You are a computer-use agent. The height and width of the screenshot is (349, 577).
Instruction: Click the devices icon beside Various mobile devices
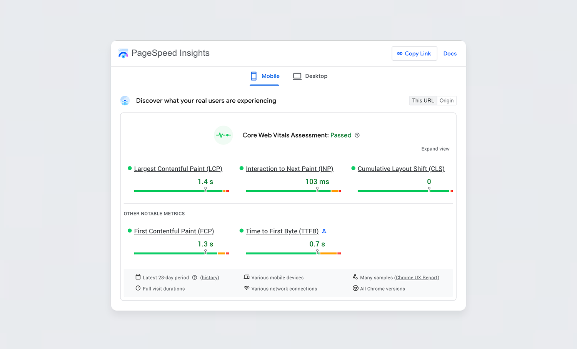[247, 277]
